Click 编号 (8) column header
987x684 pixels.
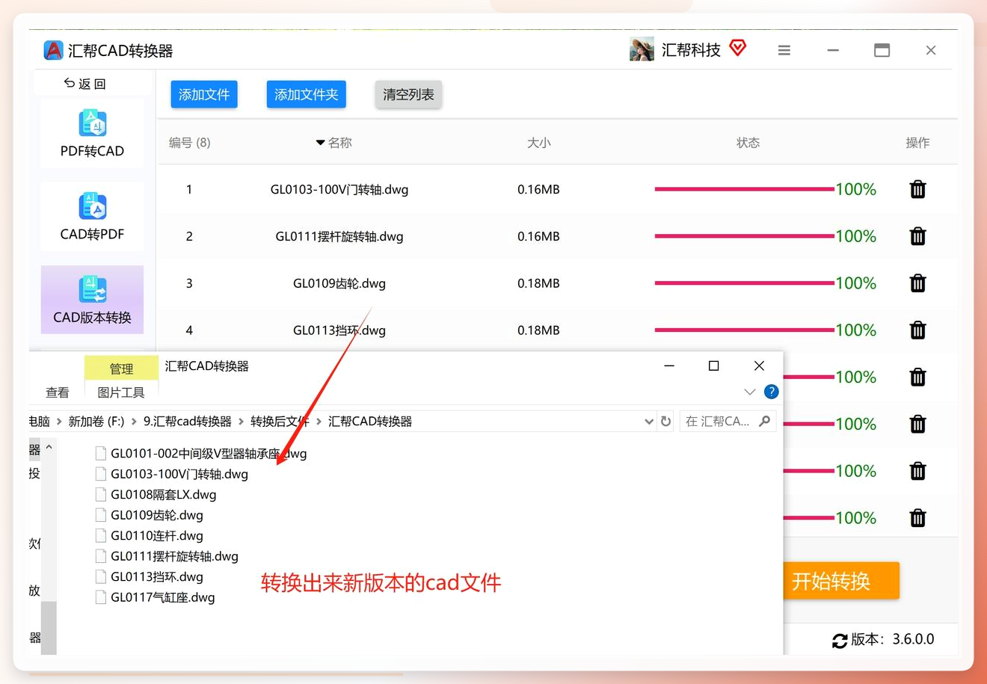click(190, 143)
